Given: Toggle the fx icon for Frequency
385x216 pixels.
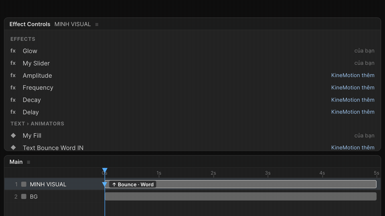Looking at the screenshot, I should (13, 88).
